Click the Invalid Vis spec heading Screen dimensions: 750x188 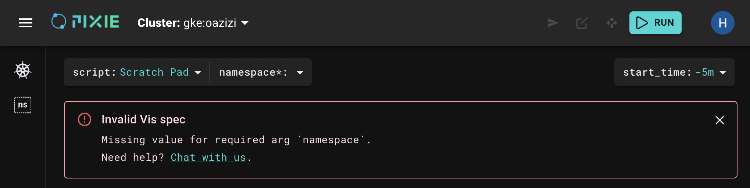(143, 119)
